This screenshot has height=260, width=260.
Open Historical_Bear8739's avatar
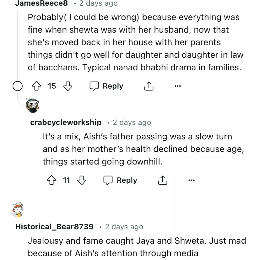pyautogui.click(x=18, y=209)
